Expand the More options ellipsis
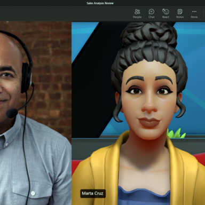 click(x=194, y=12)
